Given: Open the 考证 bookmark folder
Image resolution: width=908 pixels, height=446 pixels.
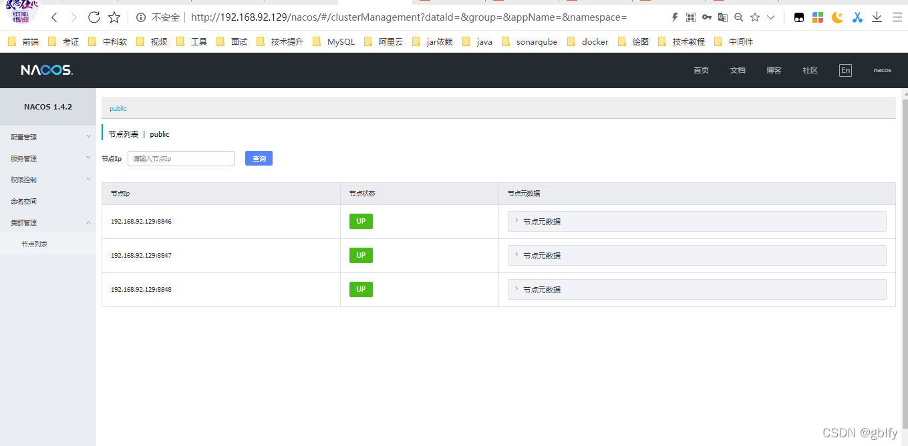Looking at the screenshot, I should pyautogui.click(x=63, y=41).
